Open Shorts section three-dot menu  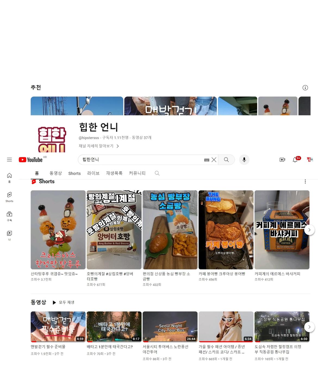tap(305, 182)
